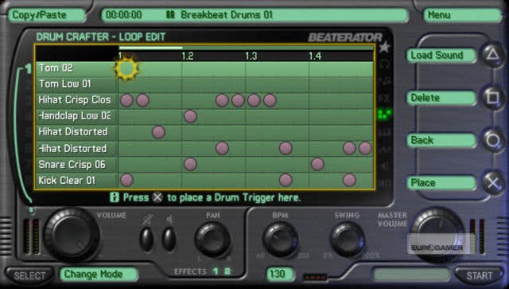509x289 pixels.
Task: Open the Copy/Paste menu
Action: (x=47, y=15)
